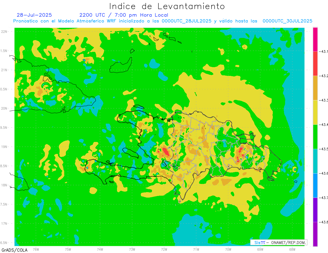Select the blue color scale swatch
This screenshot has width=328, height=253.
[x=315, y=185]
